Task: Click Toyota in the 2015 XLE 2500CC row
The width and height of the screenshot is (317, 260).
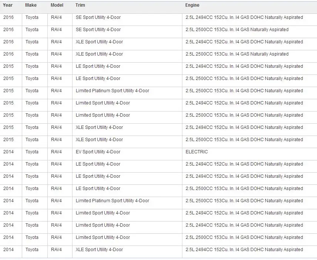Action: 32,139
